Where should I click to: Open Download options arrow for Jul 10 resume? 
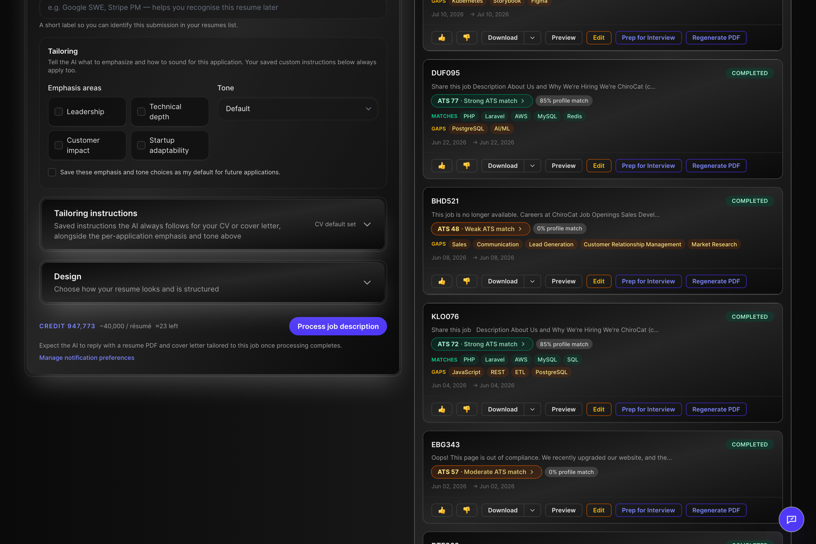(532, 37)
